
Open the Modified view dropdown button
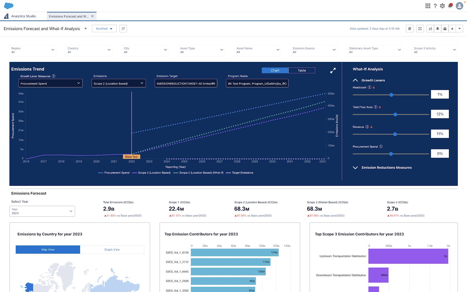pos(104,29)
